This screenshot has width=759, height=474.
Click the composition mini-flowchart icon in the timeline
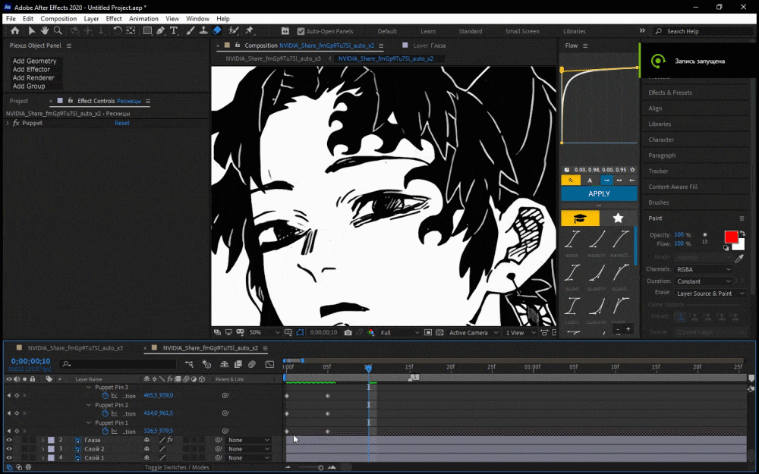189,364
